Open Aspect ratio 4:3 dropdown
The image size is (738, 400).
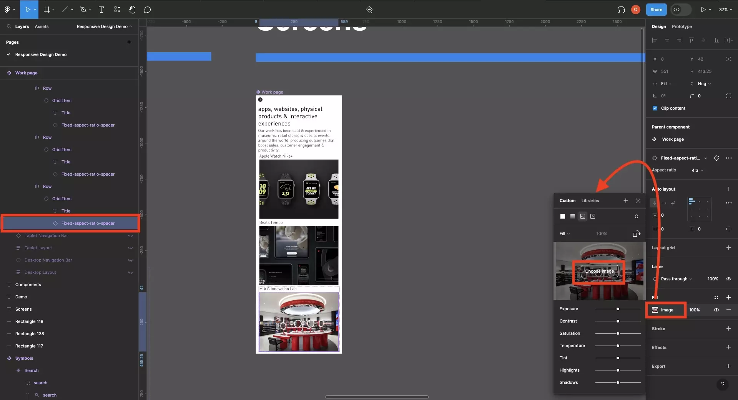click(x=697, y=170)
